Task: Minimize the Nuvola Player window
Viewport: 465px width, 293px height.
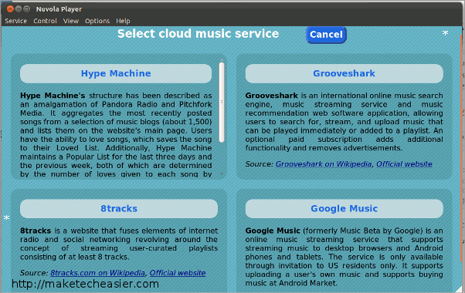Action: 19,9
